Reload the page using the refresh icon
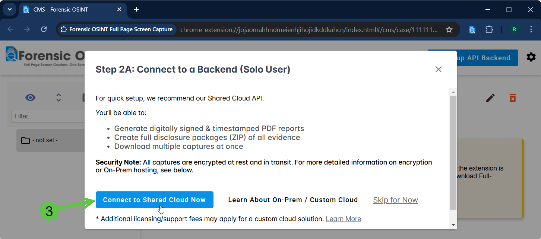Screen dimensions: 541x239 [x=44, y=29]
